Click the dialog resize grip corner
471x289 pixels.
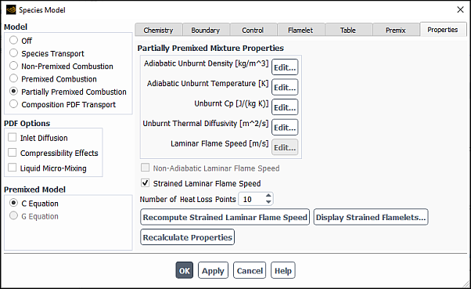point(466,284)
